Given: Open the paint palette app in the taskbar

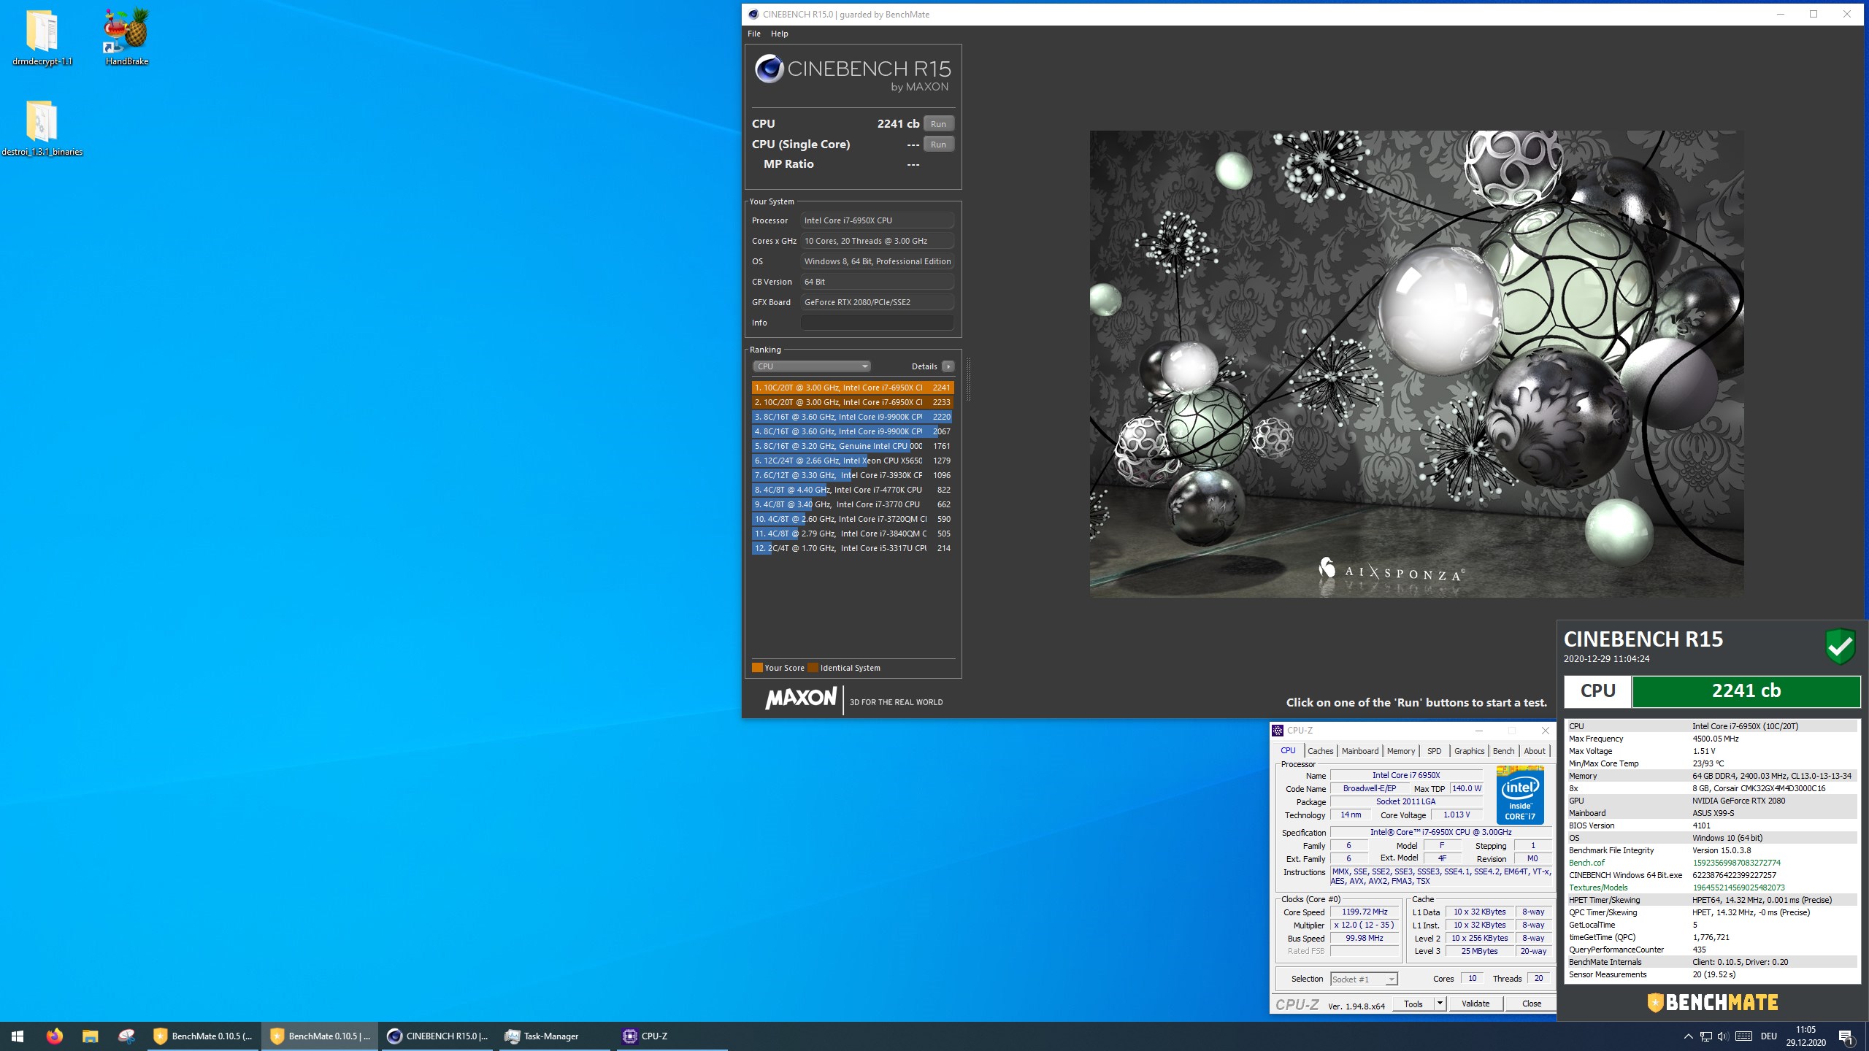Looking at the screenshot, I should [x=126, y=1036].
